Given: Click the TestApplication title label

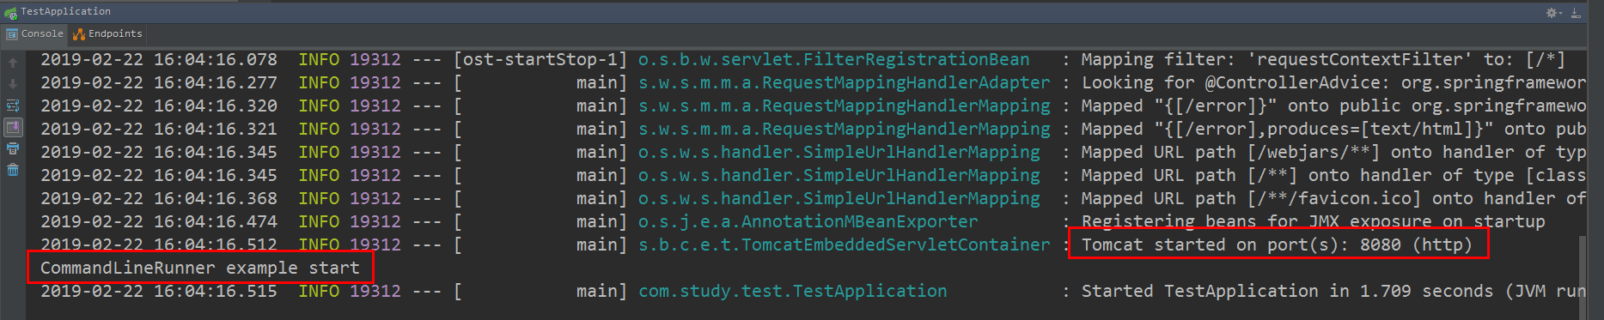Looking at the screenshot, I should (65, 11).
